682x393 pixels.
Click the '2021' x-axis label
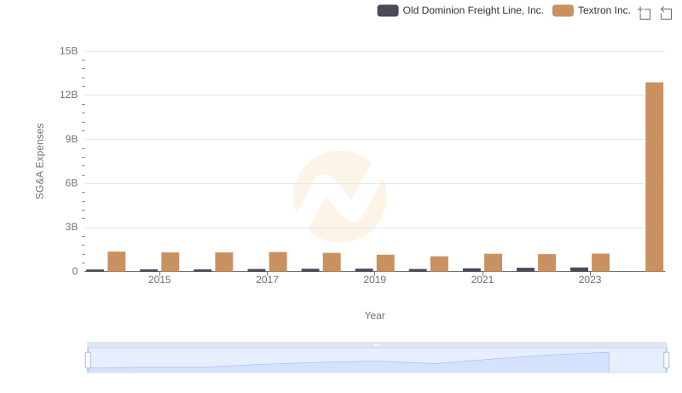[x=482, y=280]
